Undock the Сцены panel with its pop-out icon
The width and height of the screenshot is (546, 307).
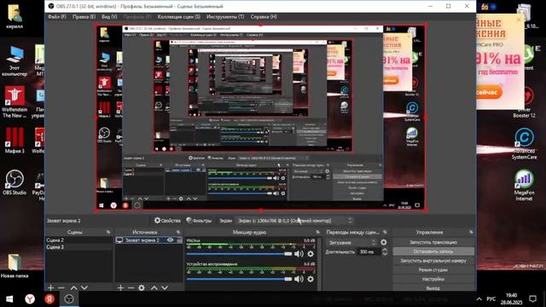[108, 232]
